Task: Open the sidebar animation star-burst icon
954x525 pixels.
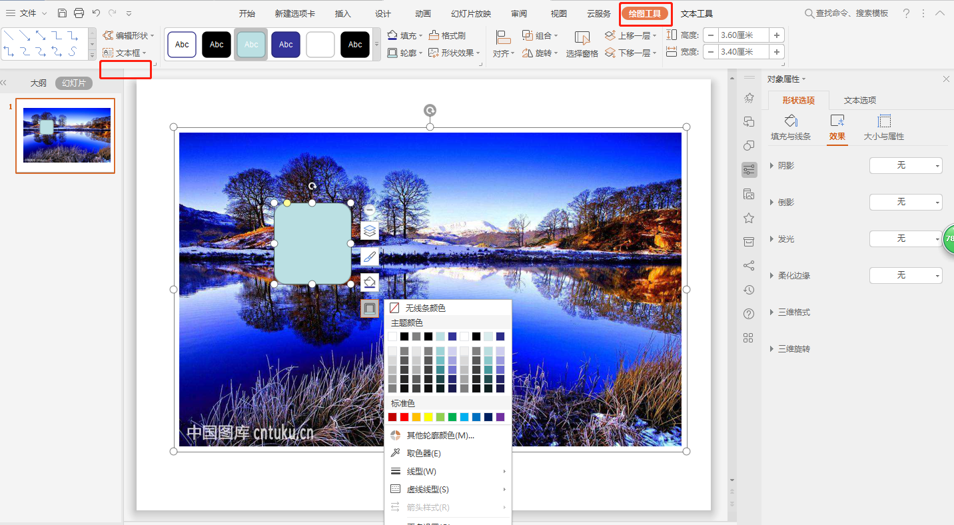Action: (749, 98)
